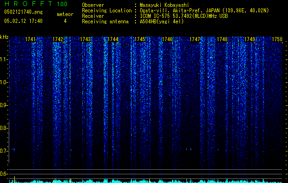Click the Receiving Location label
Viewport: 288px width, 183px height.
[107, 11]
